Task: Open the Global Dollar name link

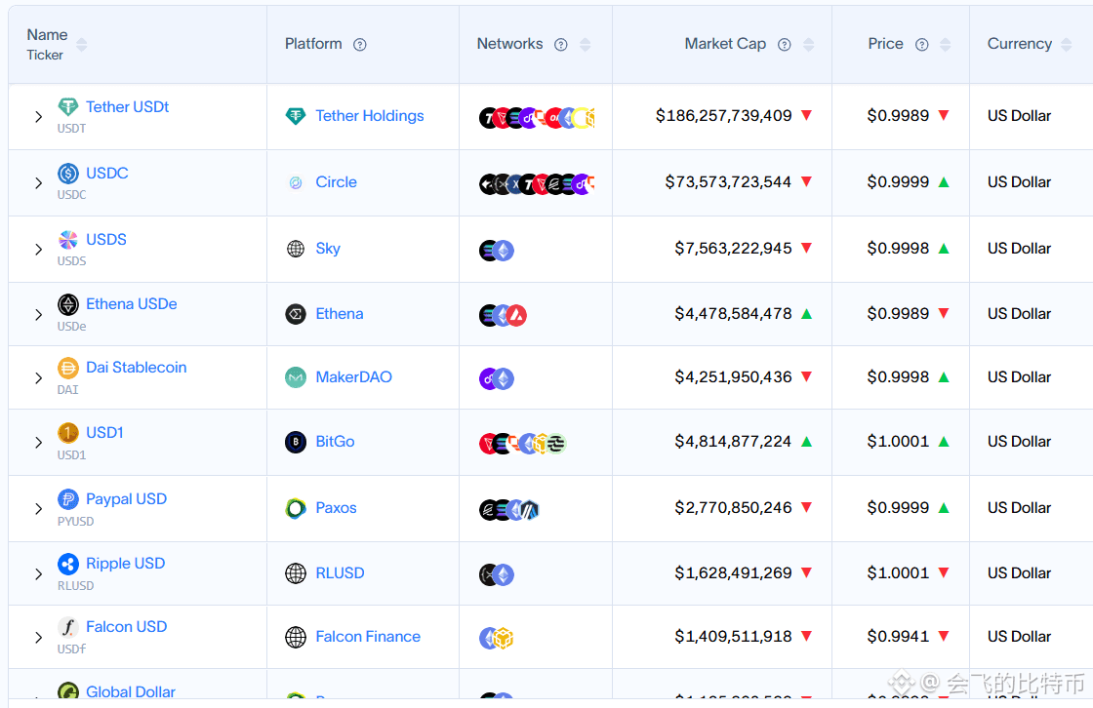Action: 131,691
